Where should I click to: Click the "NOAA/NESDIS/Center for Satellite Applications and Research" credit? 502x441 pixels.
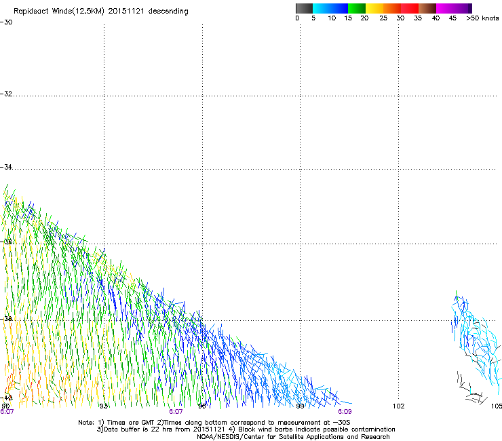(x=293, y=437)
